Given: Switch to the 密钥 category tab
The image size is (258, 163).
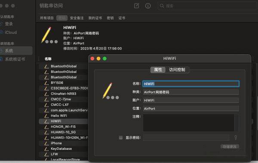Looking at the screenshot, I should tap(110, 18).
